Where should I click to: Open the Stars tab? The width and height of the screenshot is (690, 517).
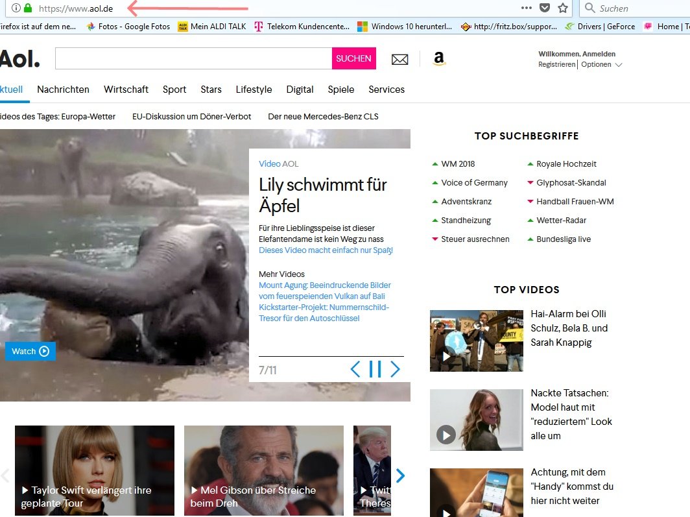[x=211, y=90]
